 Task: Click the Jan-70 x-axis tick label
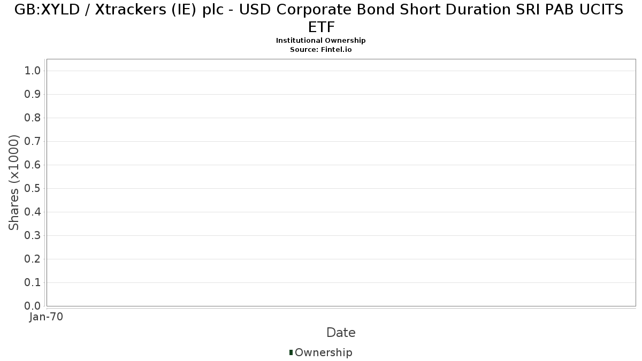coord(47,317)
